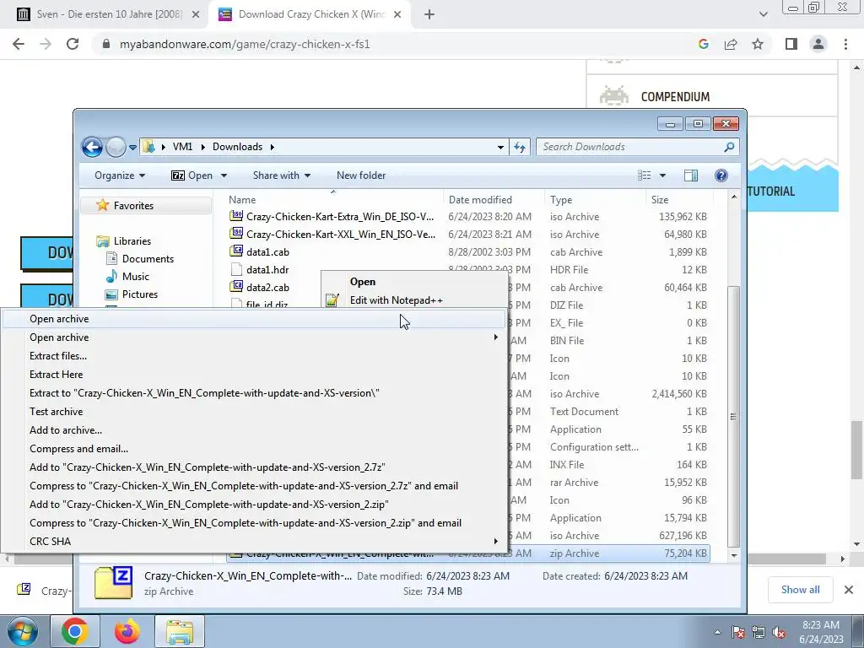Expand the address bar history dropdown

click(x=500, y=147)
